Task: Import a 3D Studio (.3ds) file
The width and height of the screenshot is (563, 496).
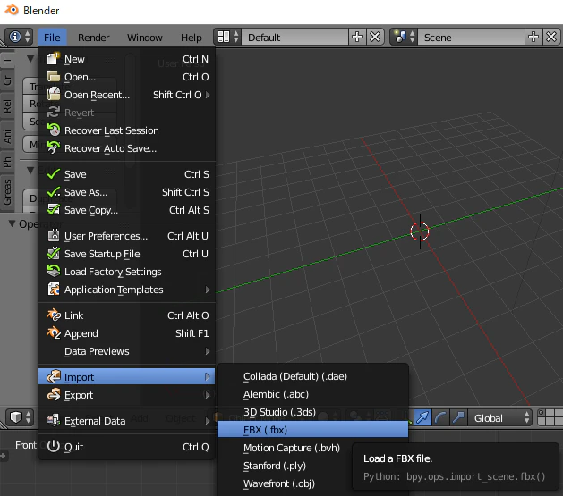Action: [x=312, y=412]
